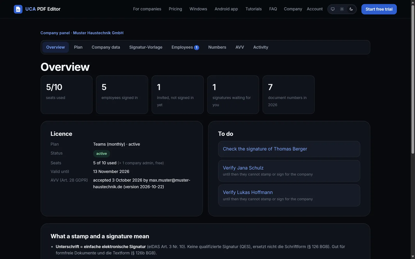Go to Pricing page
This screenshot has height=259, width=415.
pyautogui.click(x=175, y=9)
